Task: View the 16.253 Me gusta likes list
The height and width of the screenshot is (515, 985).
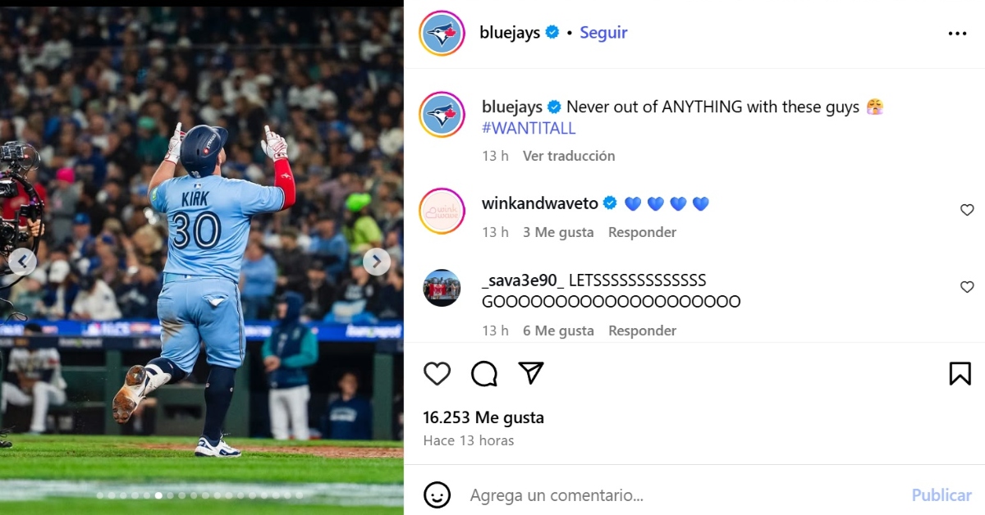Action: pyautogui.click(x=483, y=417)
